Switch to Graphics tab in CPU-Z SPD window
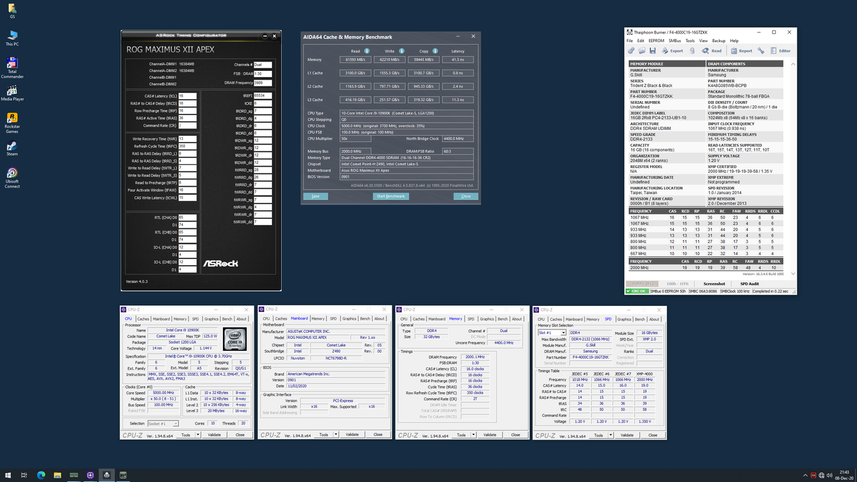 624,319
